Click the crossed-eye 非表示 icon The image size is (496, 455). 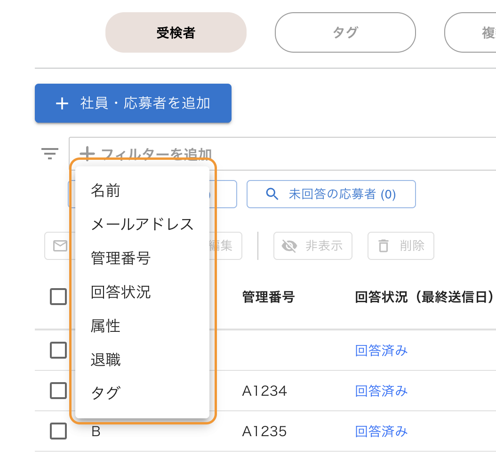click(x=289, y=246)
